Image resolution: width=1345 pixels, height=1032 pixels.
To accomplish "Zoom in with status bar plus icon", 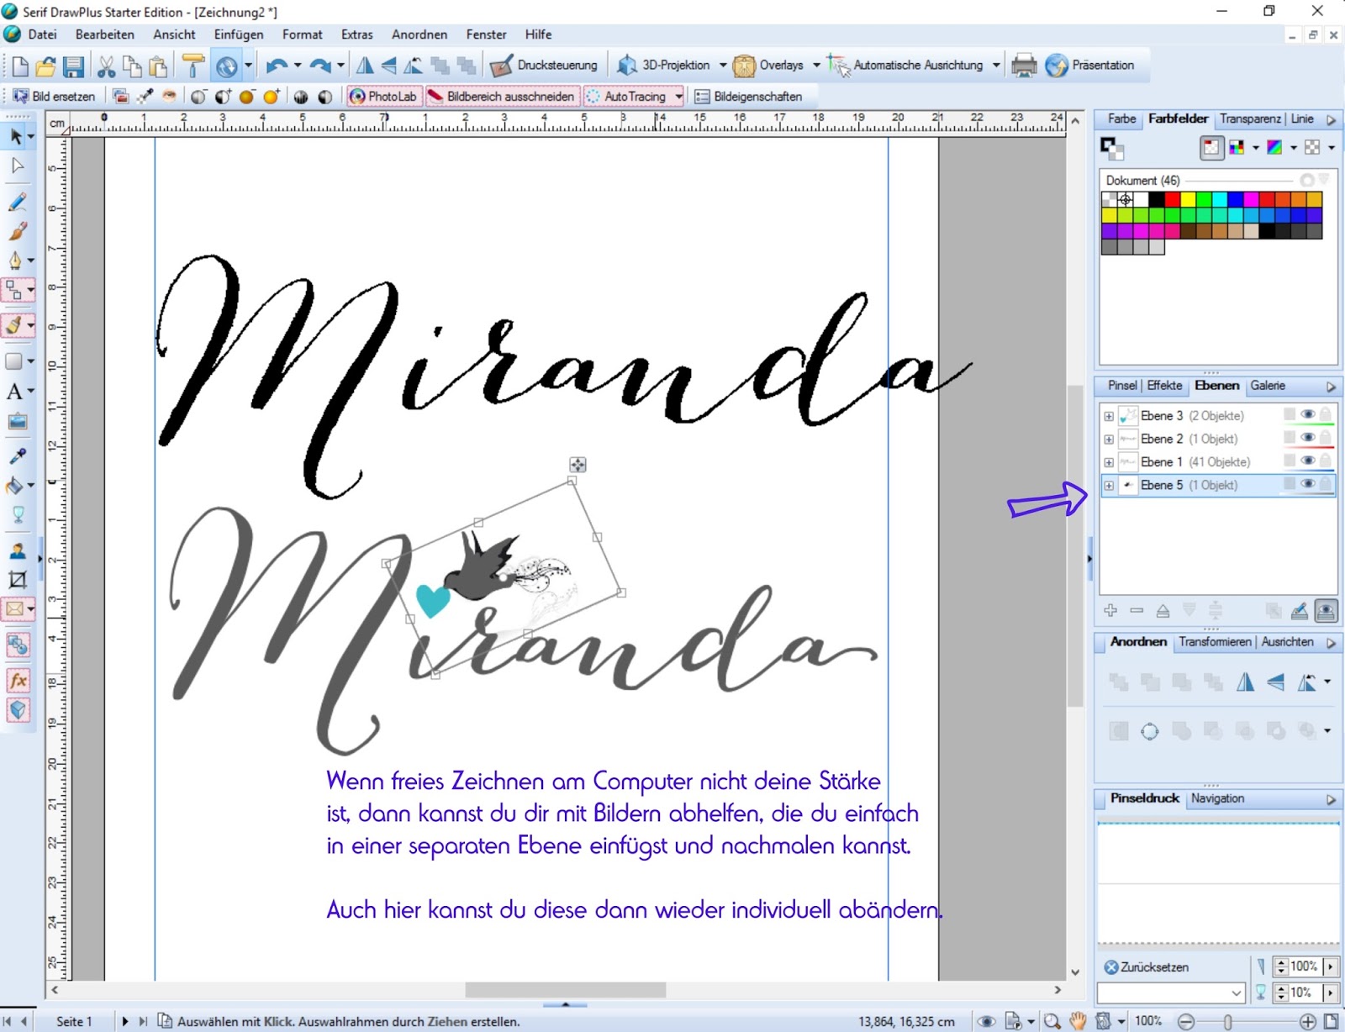I will [x=1307, y=1022].
